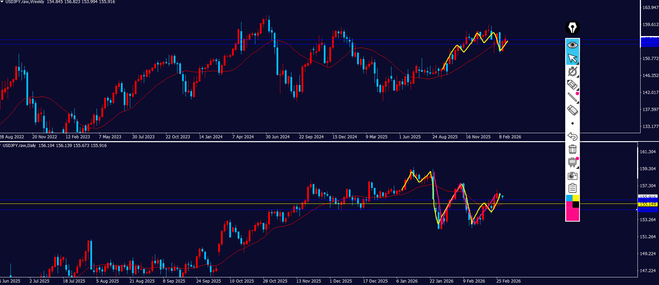Viewport: 659px width, 285px height.
Task: Toggle the crossed-out stopwatch timer tool
Action: [572, 71]
